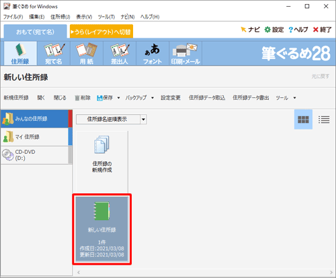The image size is (336, 278).
Task: Switch to the thumbnail grid view
Action: (x=303, y=120)
